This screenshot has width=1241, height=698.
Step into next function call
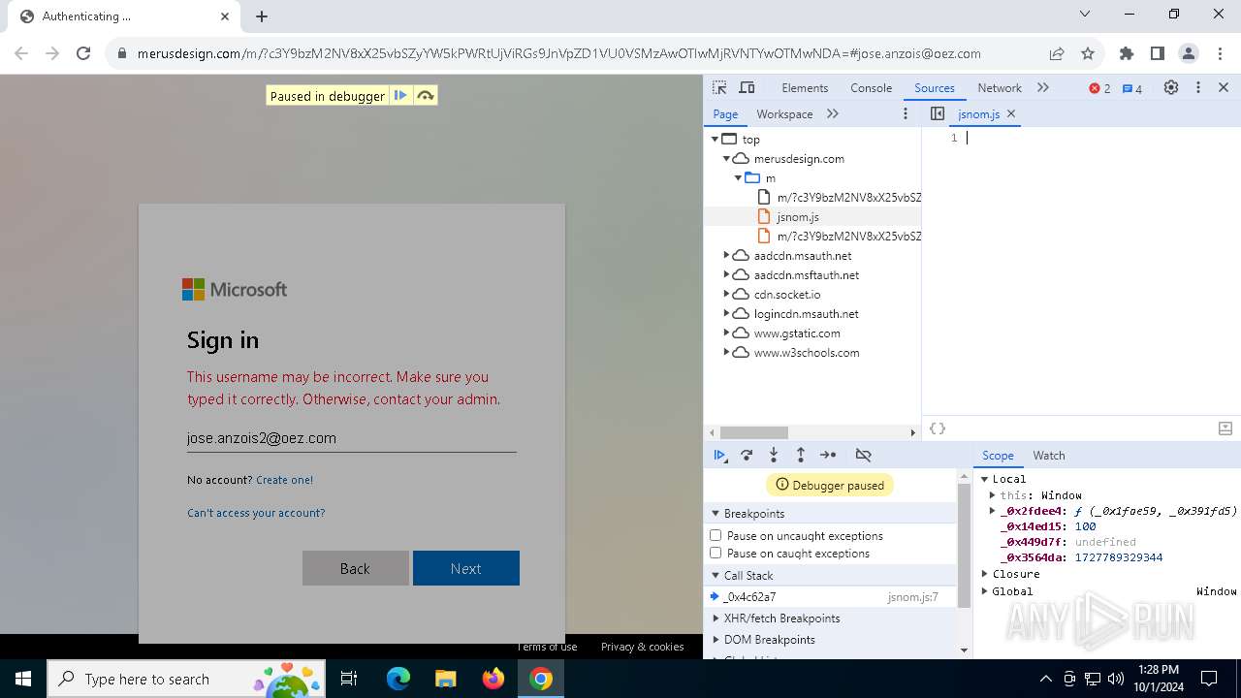pyautogui.click(x=774, y=455)
